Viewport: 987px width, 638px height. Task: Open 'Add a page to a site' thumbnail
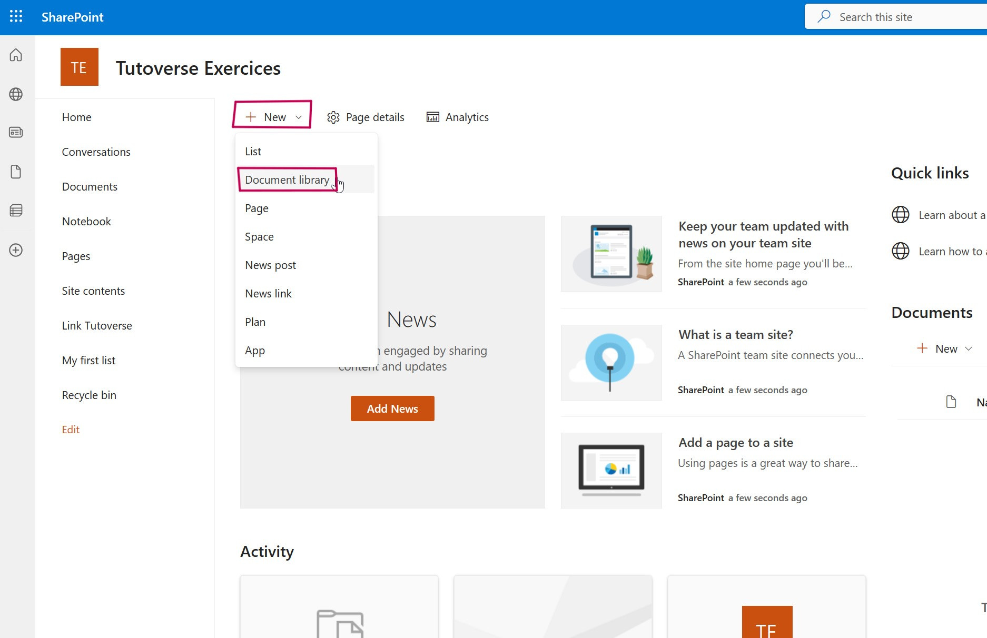[x=611, y=471]
